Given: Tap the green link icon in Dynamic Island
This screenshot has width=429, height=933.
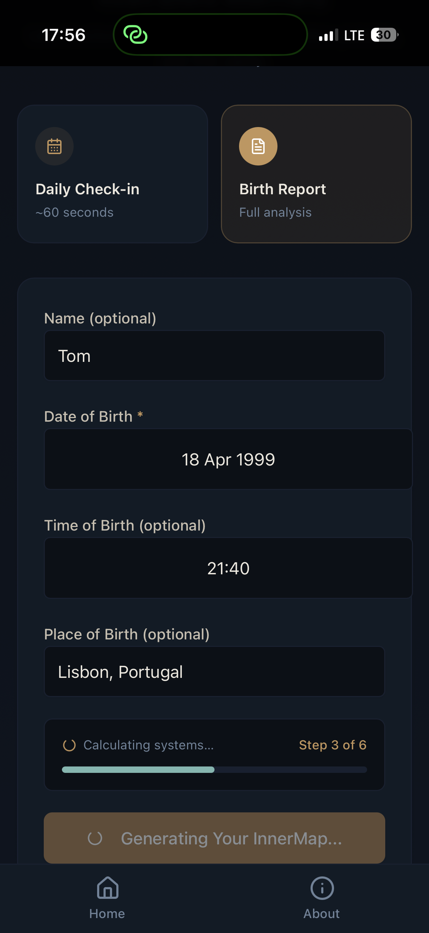Looking at the screenshot, I should [x=136, y=35].
